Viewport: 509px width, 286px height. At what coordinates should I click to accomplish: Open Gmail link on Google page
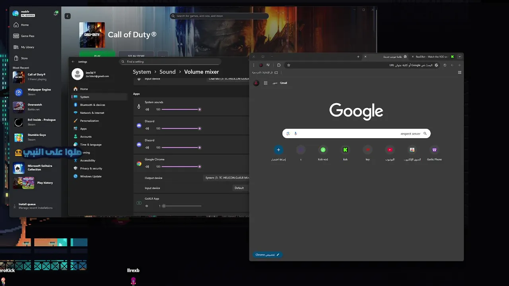click(284, 83)
